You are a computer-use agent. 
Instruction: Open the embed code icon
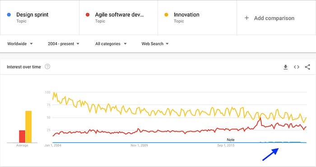point(297,67)
